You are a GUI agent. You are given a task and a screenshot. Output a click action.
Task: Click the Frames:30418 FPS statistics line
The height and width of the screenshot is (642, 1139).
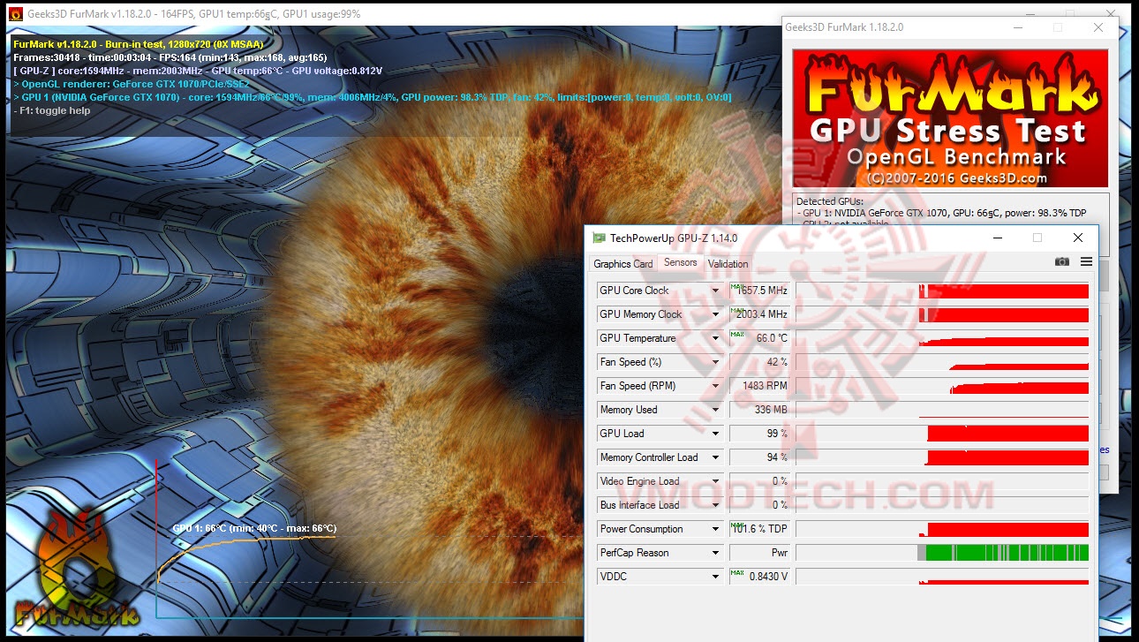(170, 57)
